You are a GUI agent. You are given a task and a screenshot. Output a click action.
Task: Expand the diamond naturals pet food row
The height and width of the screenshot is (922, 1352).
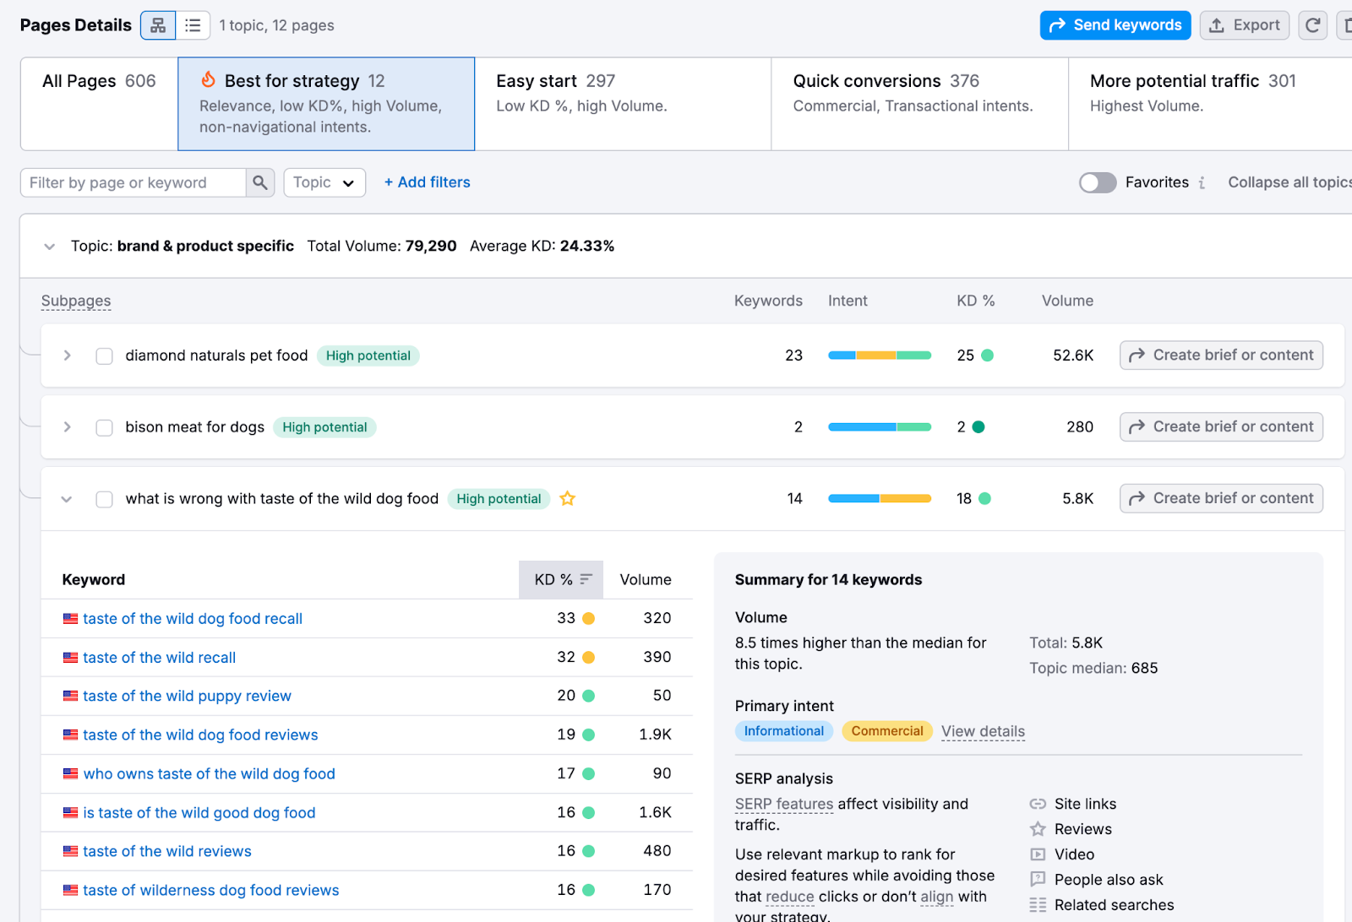point(67,356)
